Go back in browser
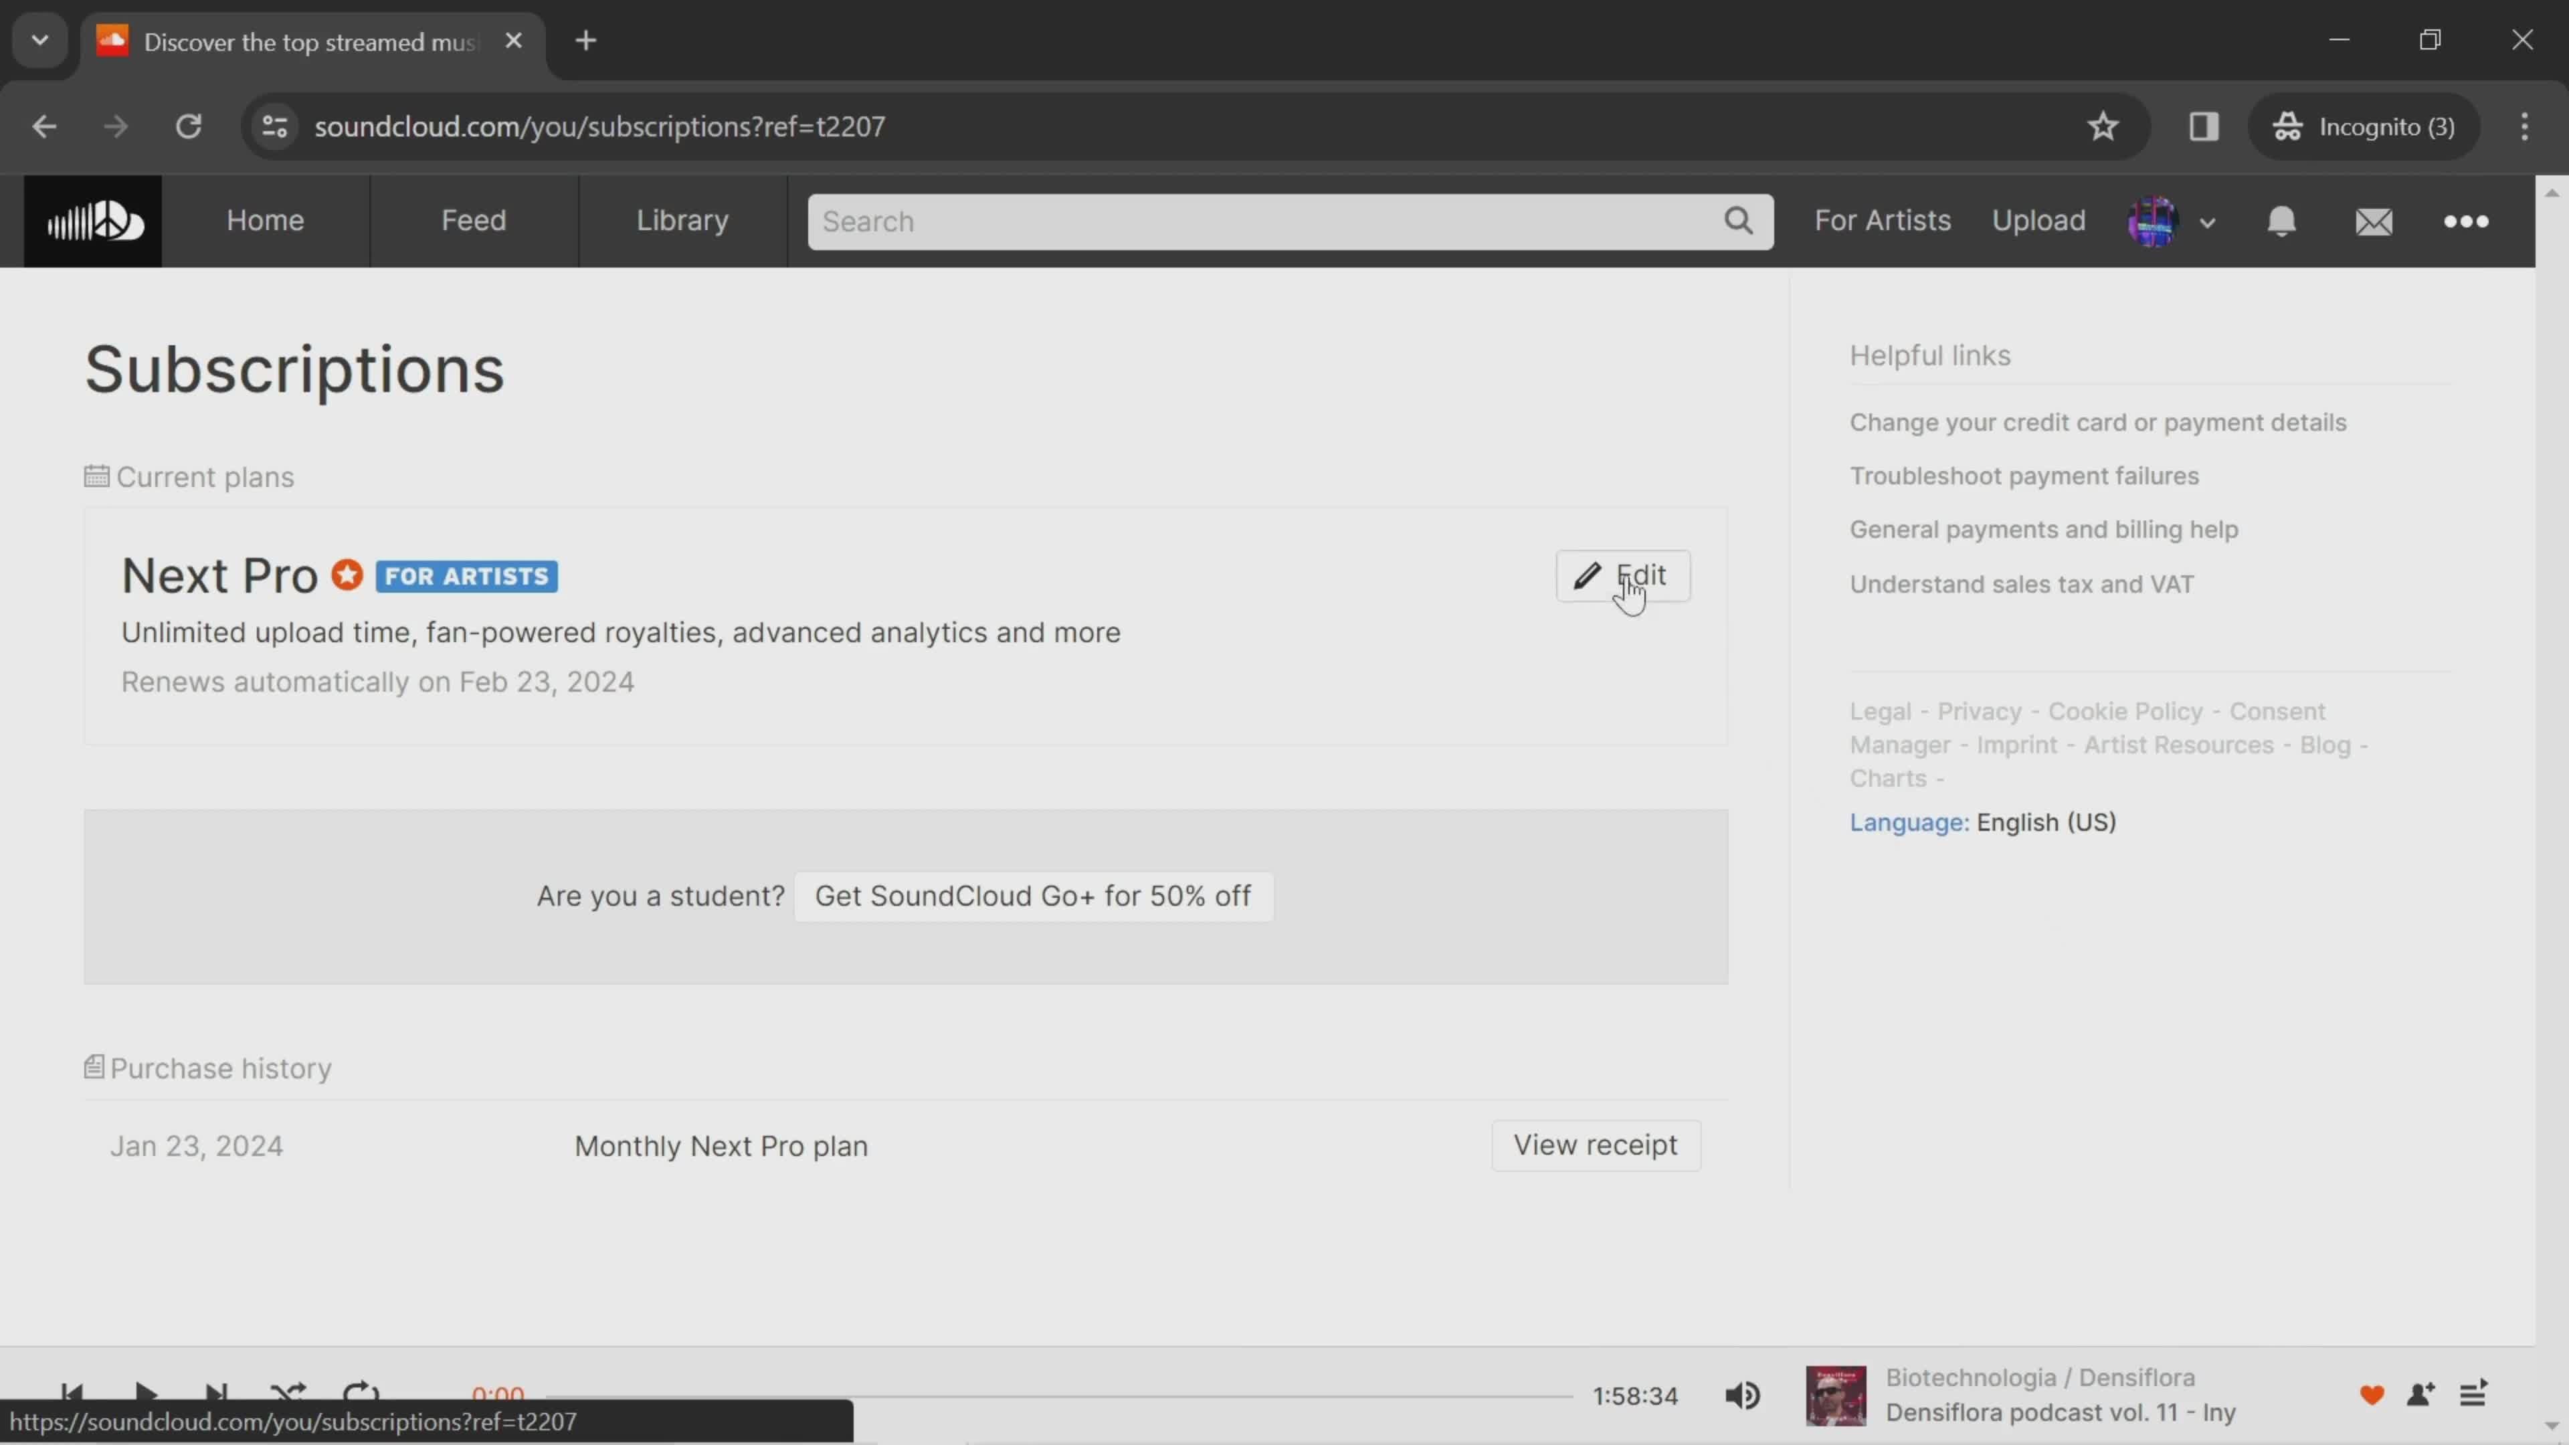The image size is (2569, 1445). [x=44, y=126]
